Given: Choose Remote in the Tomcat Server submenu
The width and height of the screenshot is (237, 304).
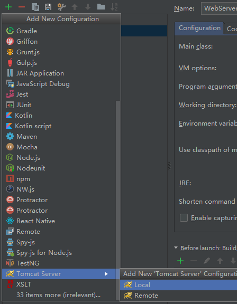Looking at the screenshot, I should [178, 296].
